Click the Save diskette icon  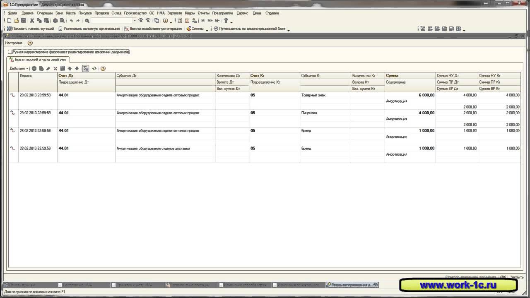pos(23,21)
